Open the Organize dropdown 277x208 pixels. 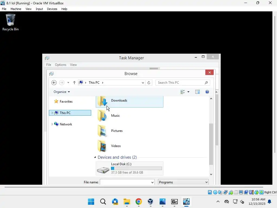pos(62,92)
